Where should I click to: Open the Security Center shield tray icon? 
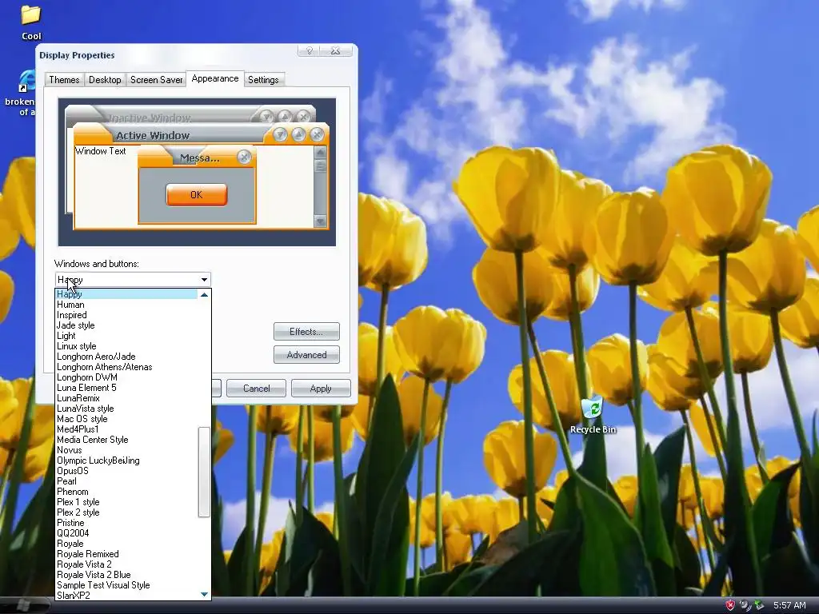pyautogui.click(x=730, y=605)
